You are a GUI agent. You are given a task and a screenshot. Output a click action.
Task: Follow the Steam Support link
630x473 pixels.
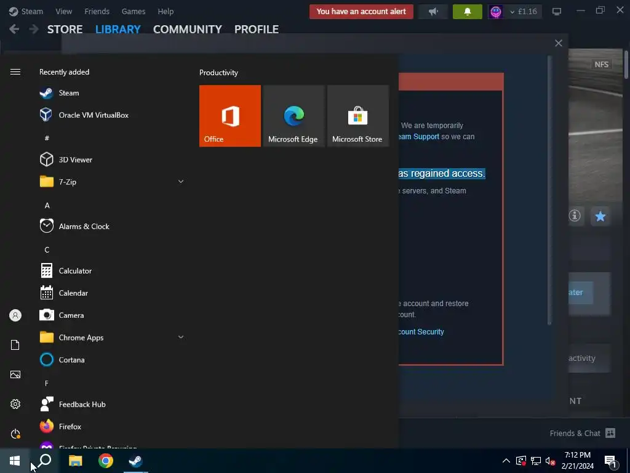418,137
